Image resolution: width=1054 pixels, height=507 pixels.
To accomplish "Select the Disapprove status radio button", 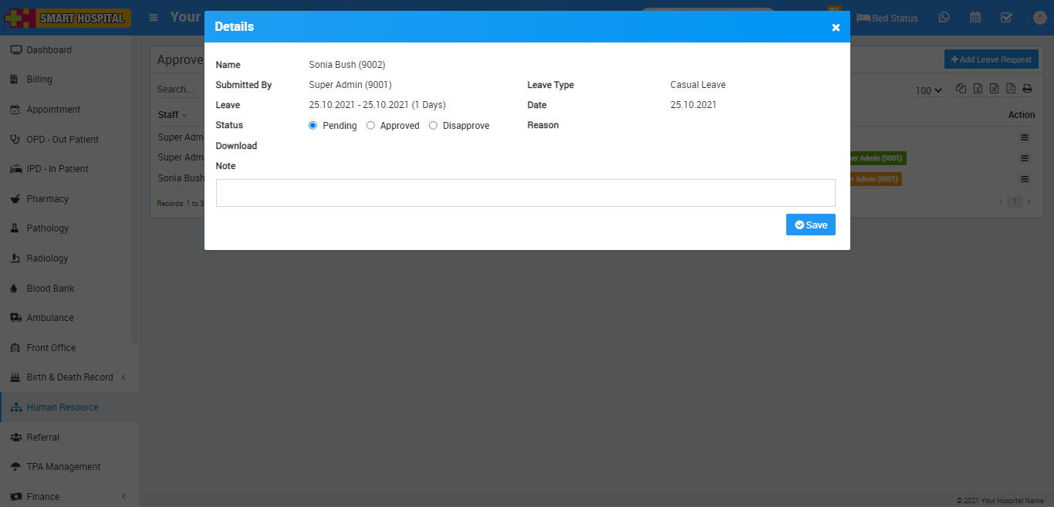I will click(434, 126).
